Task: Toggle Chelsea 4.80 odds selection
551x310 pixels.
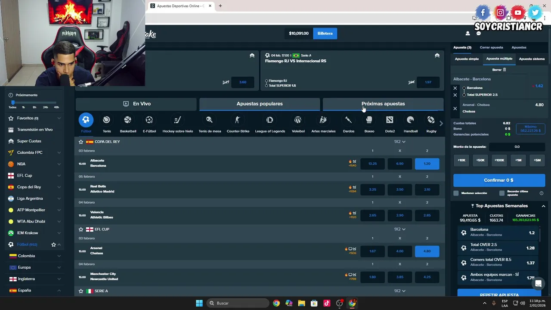Action: [x=427, y=251]
